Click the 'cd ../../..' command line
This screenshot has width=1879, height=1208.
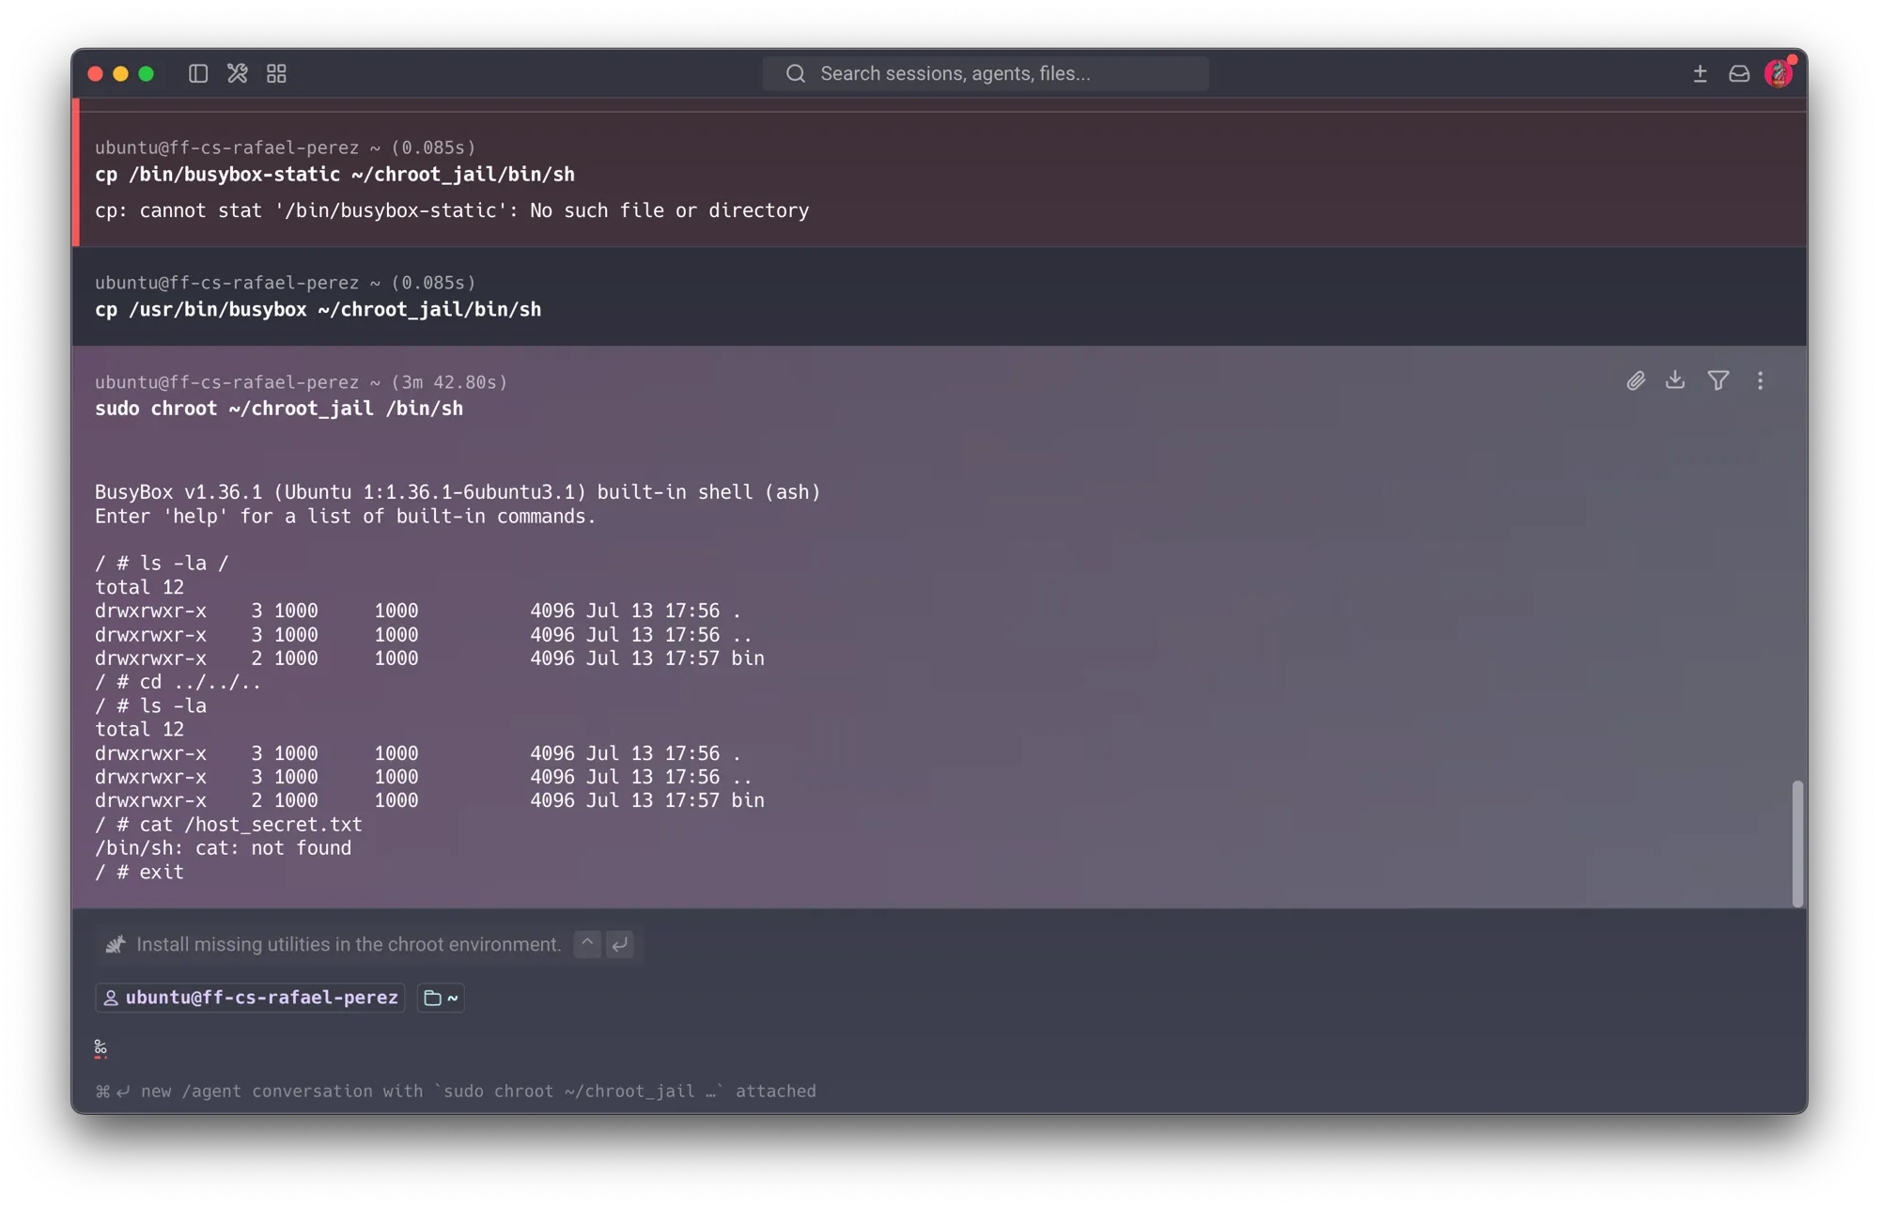click(178, 682)
